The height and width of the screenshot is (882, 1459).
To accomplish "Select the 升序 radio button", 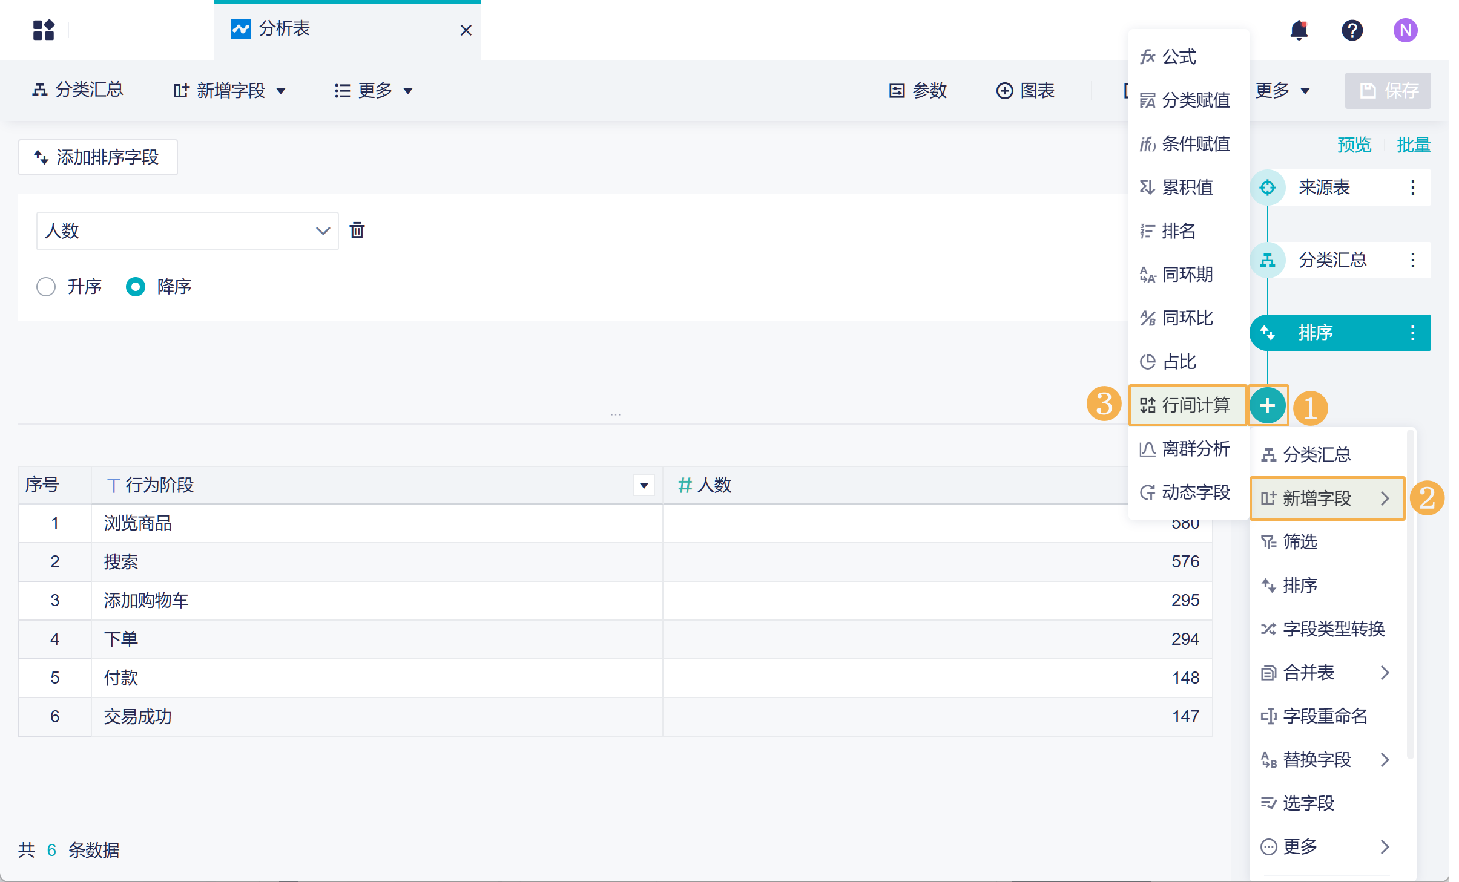I will (46, 286).
